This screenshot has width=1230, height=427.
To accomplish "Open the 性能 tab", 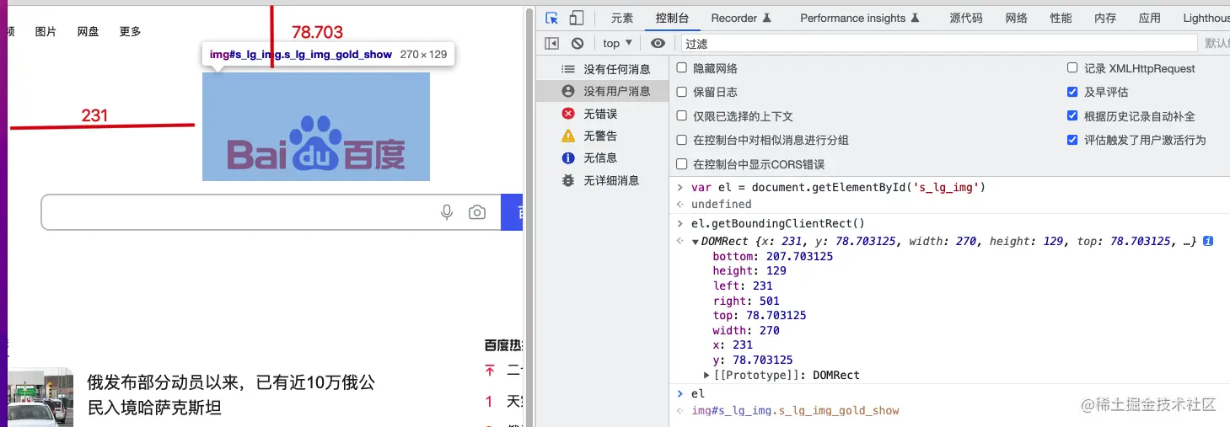I will tap(1061, 18).
